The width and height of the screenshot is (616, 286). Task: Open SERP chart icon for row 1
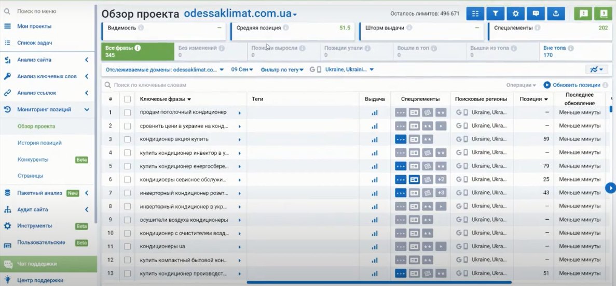click(374, 112)
